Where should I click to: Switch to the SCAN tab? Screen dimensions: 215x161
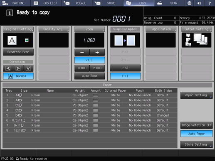170,3
